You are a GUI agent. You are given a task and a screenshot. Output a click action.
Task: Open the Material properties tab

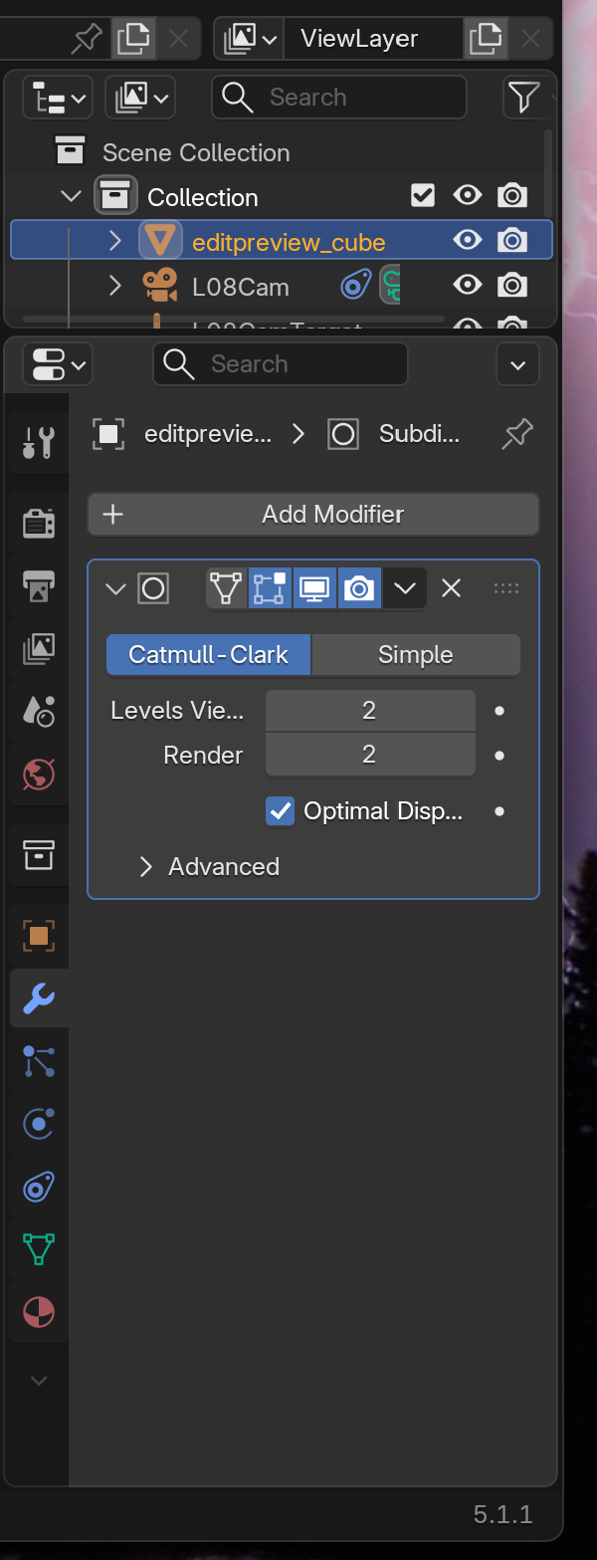pos(39,1312)
